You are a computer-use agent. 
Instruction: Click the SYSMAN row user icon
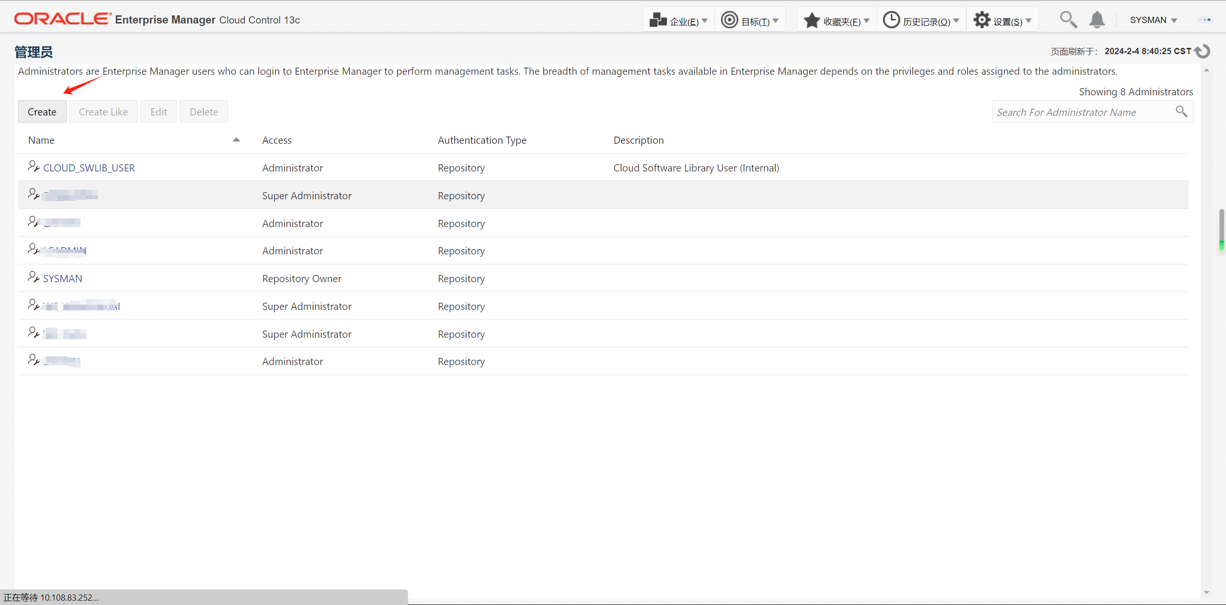click(x=33, y=277)
